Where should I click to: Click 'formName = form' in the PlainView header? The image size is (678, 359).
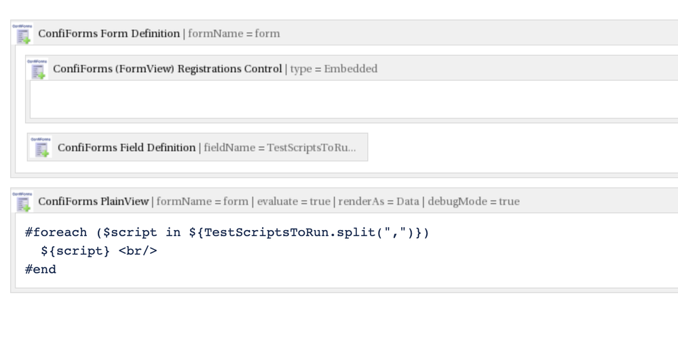[x=202, y=202]
